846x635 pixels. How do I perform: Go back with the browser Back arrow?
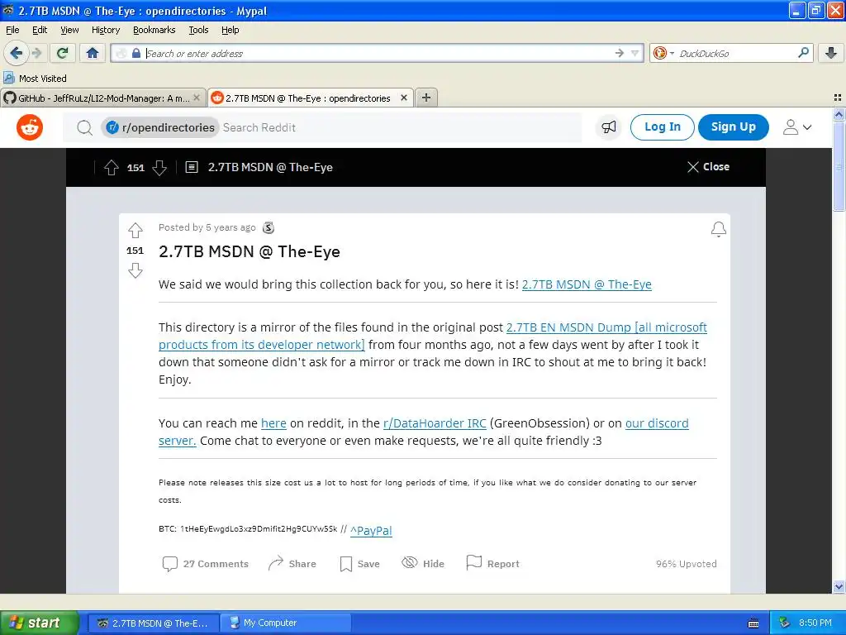(16, 53)
